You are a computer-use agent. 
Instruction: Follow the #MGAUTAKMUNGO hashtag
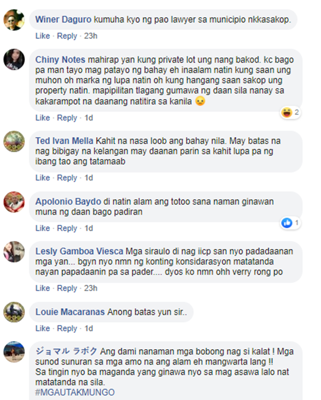[75, 392]
